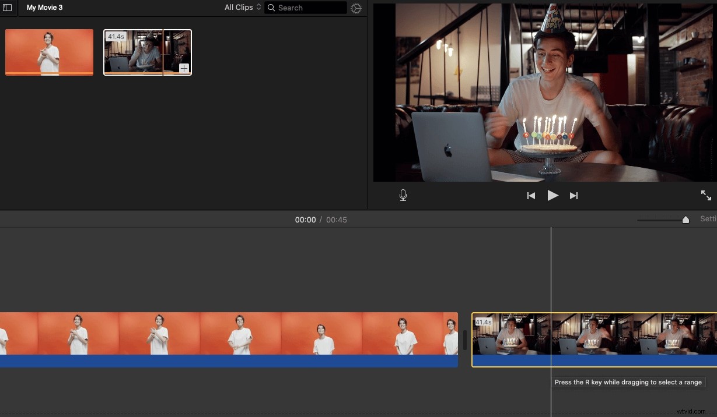Screen dimensions: 717x417
Task: Play the project in the preview viewer
Action: tap(552, 195)
